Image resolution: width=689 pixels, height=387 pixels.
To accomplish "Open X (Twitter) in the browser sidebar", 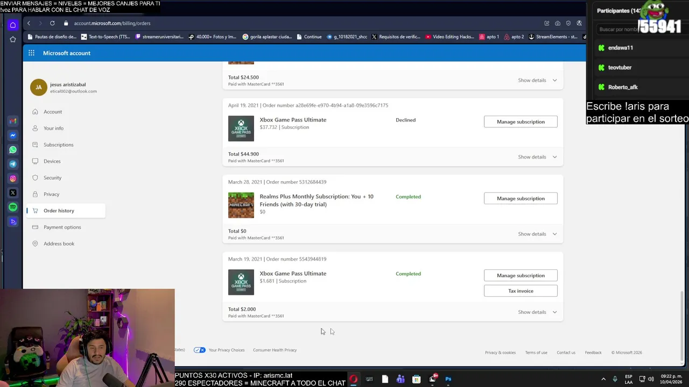I will click(13, 192).
